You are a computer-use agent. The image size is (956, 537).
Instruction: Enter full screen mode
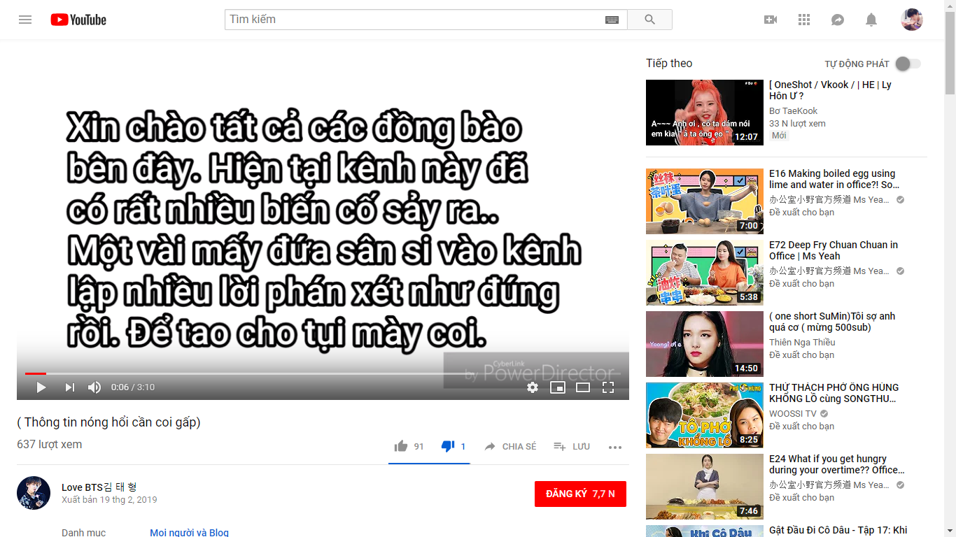click(608, 387)
